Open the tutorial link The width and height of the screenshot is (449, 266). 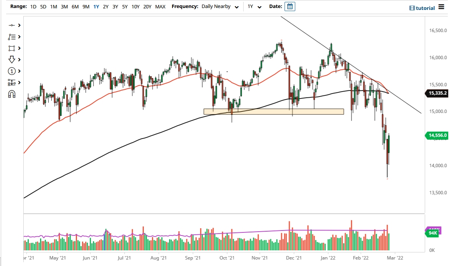point(425,7)
